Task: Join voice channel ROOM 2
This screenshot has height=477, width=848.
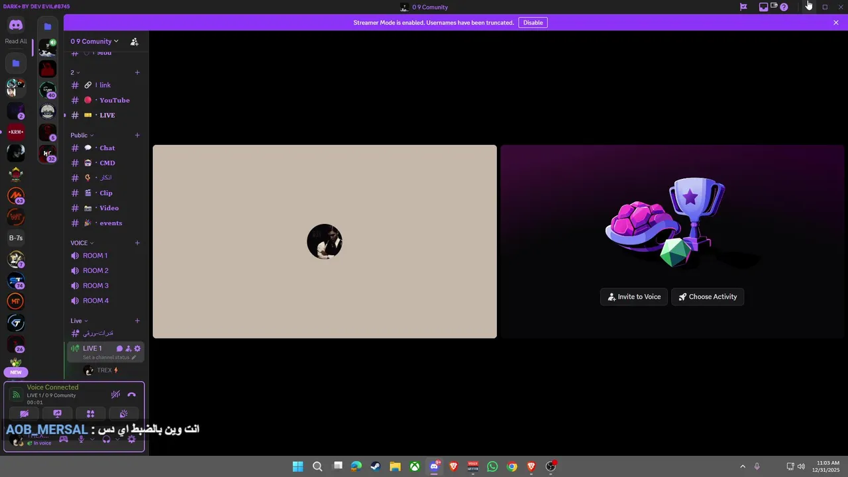Action: 106,270
